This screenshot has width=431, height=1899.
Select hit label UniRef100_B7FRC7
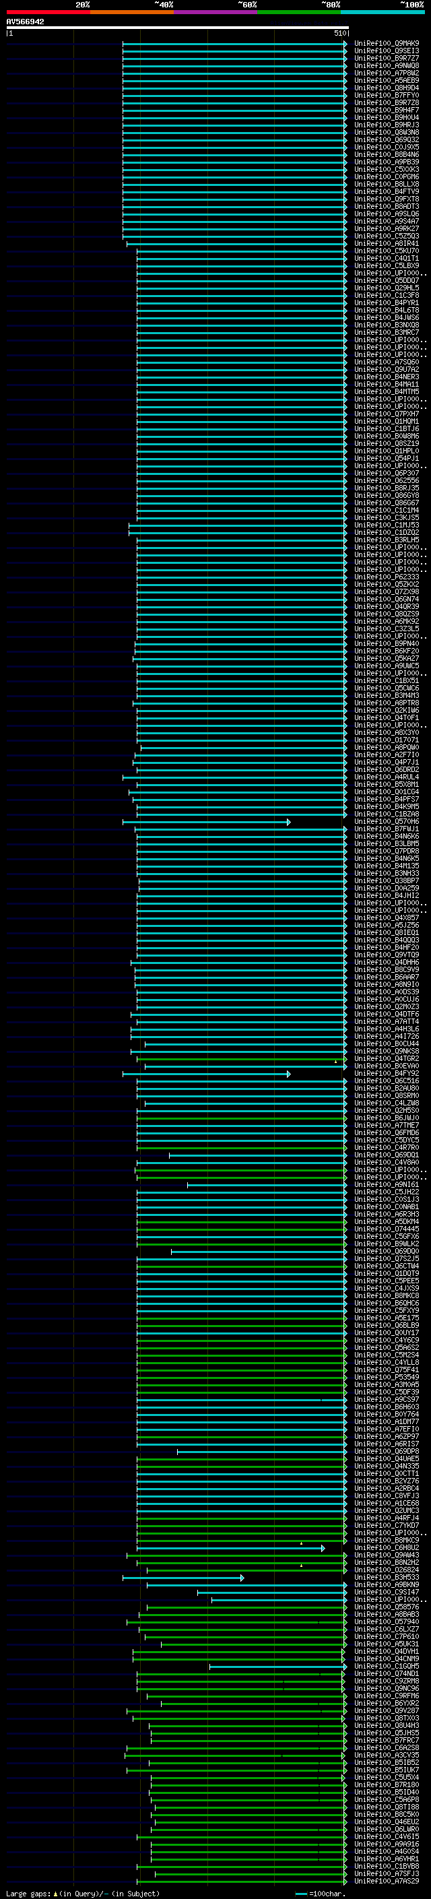pyautogui.click(x=386, y=1740)
